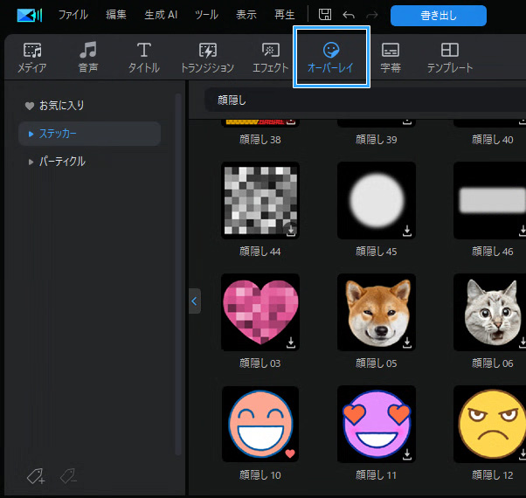The height and width of the screenshot is (498, 526).
Task: Download the 顔隠し 39 sticker
Action: tap(407, 121)
